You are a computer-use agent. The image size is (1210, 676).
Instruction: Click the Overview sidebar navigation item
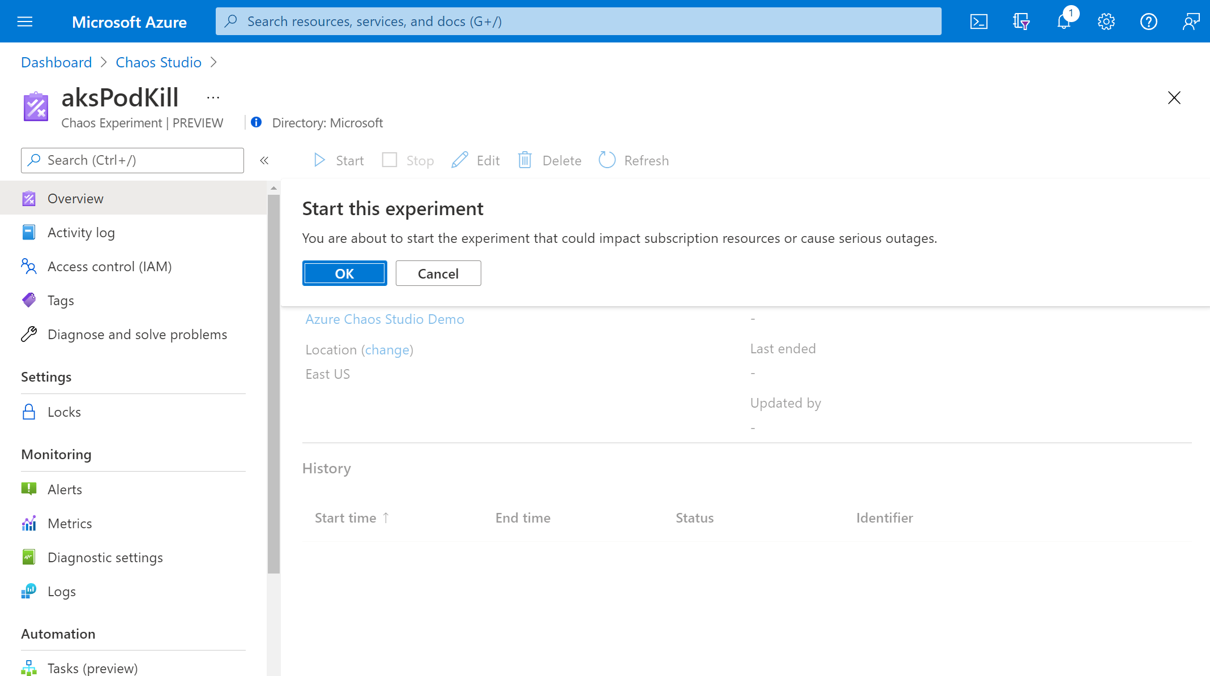(x=75, y=199)
